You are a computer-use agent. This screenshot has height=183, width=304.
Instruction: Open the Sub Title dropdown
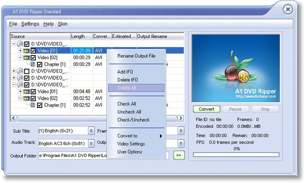tap(91, 131)
